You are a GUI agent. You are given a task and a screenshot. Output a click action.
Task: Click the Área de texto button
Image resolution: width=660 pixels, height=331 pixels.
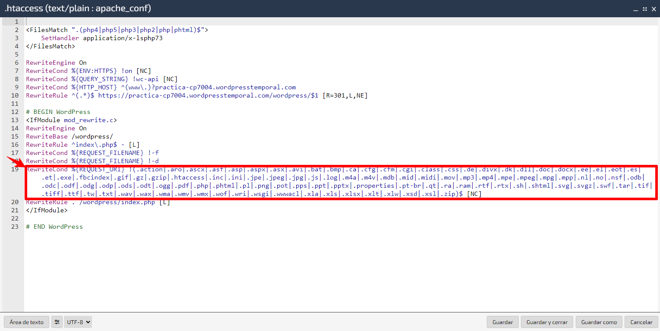26,322
